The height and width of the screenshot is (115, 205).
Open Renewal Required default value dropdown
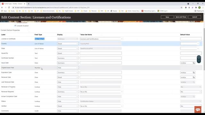click(191, 92)
